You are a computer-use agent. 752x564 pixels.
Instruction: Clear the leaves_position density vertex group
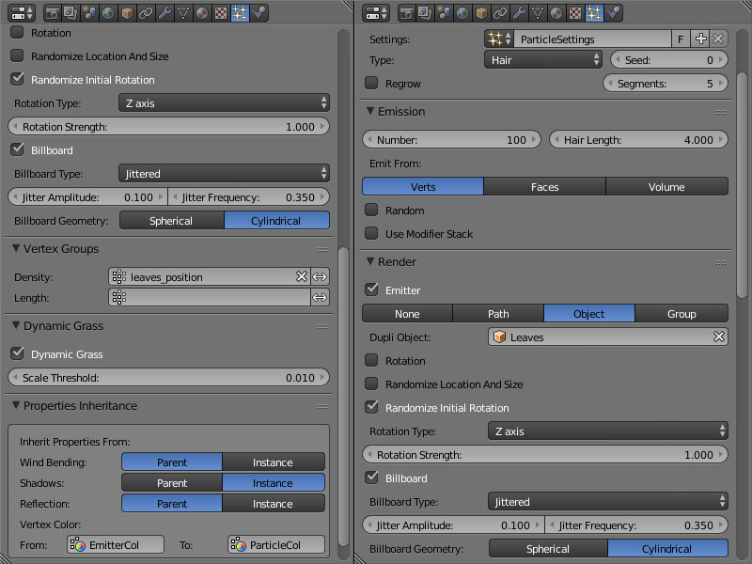point(302,276)
